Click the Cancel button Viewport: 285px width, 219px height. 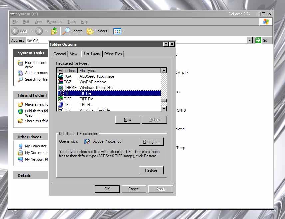tap(134, 189)
